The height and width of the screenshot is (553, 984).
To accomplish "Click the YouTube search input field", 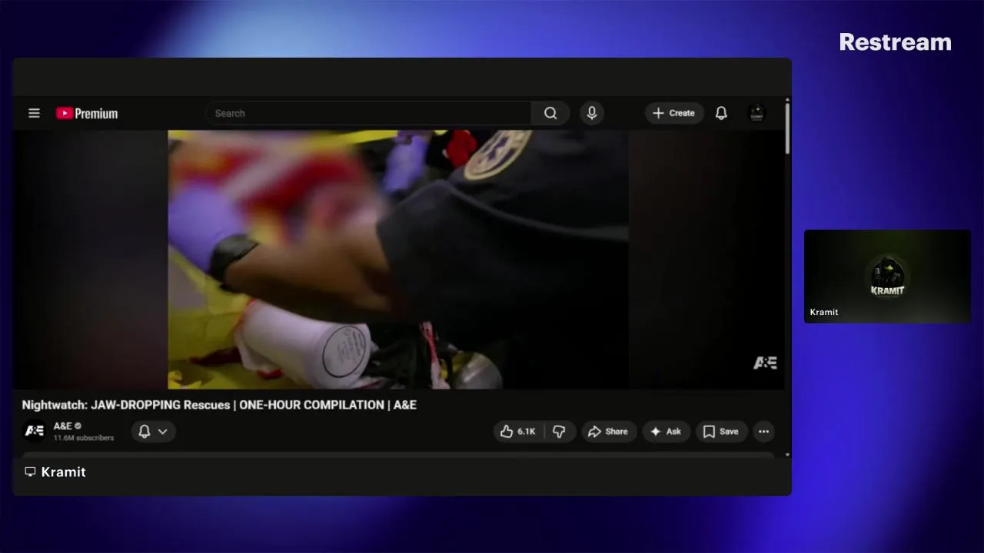I will point(368,113).
